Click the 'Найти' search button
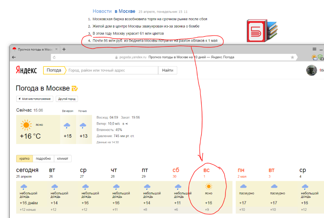Screen dimensions: 324x218 168,70
